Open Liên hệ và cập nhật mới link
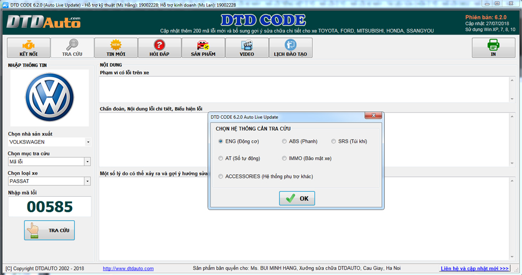 [x=475, y=269]
